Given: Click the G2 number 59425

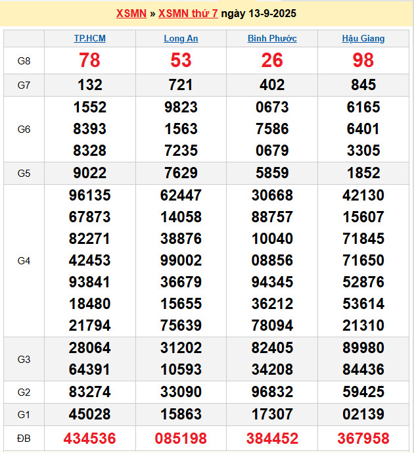Looking at the screenshot, I should tap(363, 393).
